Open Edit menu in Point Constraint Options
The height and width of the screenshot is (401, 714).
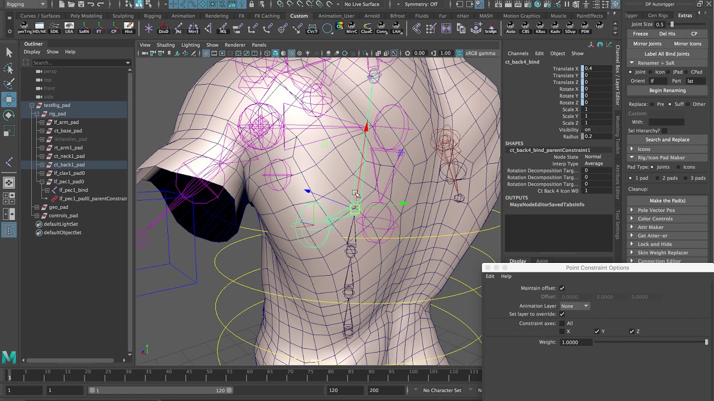tap(490, 276)
